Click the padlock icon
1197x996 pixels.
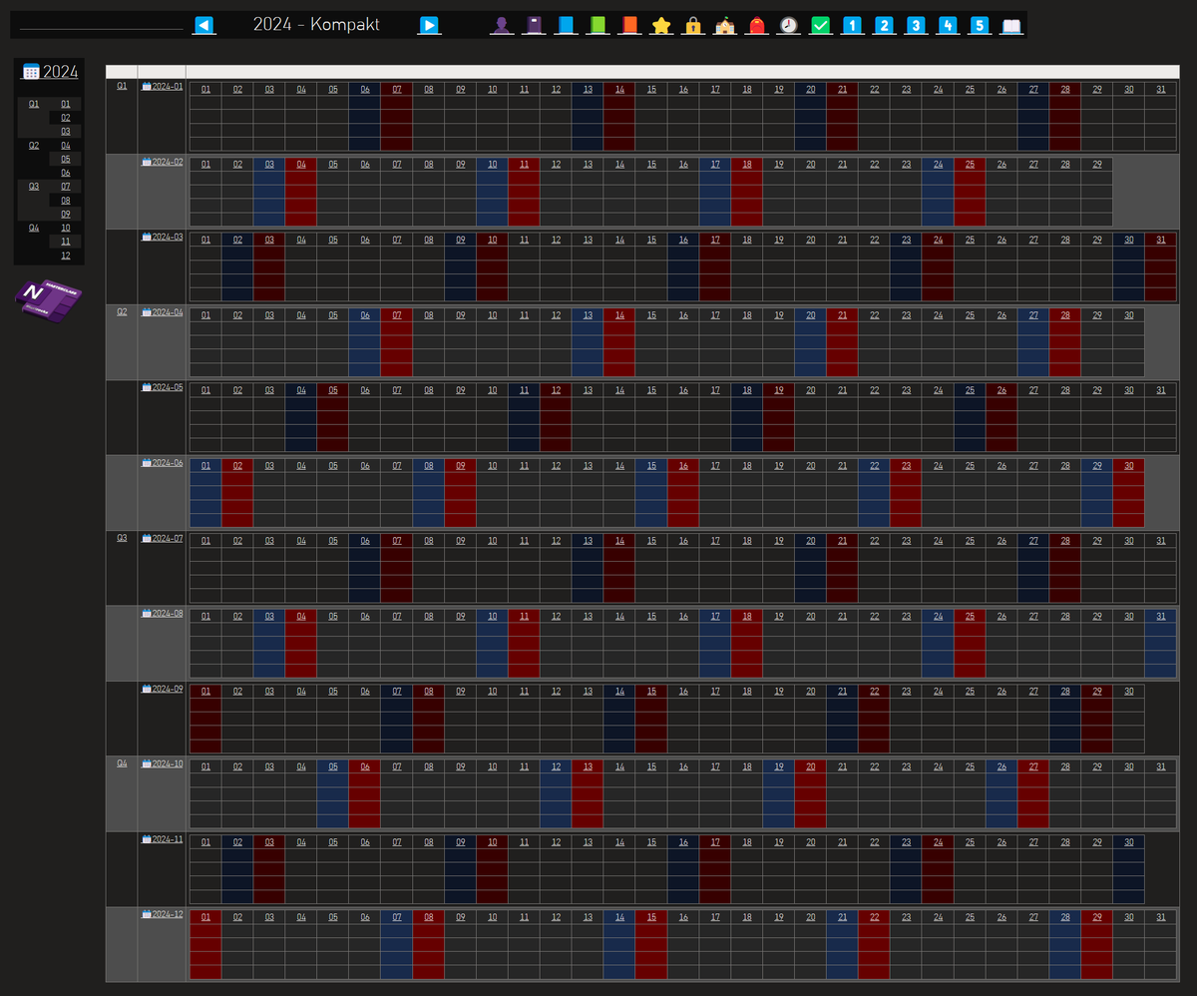692,25
